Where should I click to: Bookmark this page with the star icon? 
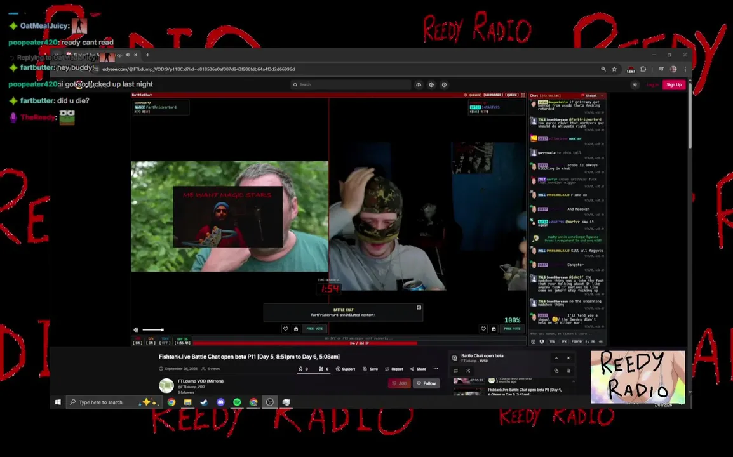[x=614, y=69]
